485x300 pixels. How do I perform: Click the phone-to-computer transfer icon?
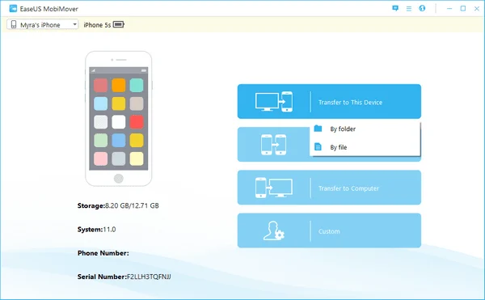tap(274, 188)
